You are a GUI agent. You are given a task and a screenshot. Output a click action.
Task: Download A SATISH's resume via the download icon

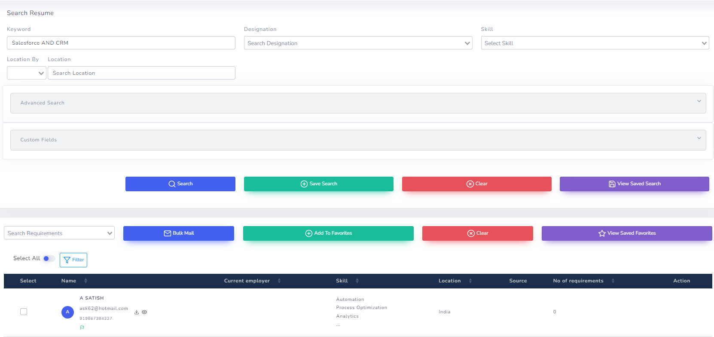[x=137, y=312]
